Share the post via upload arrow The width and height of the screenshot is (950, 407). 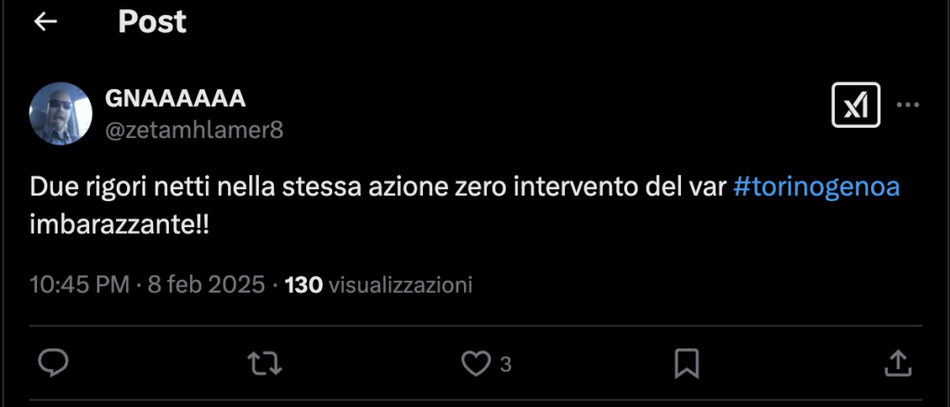(x=896, y=363)
